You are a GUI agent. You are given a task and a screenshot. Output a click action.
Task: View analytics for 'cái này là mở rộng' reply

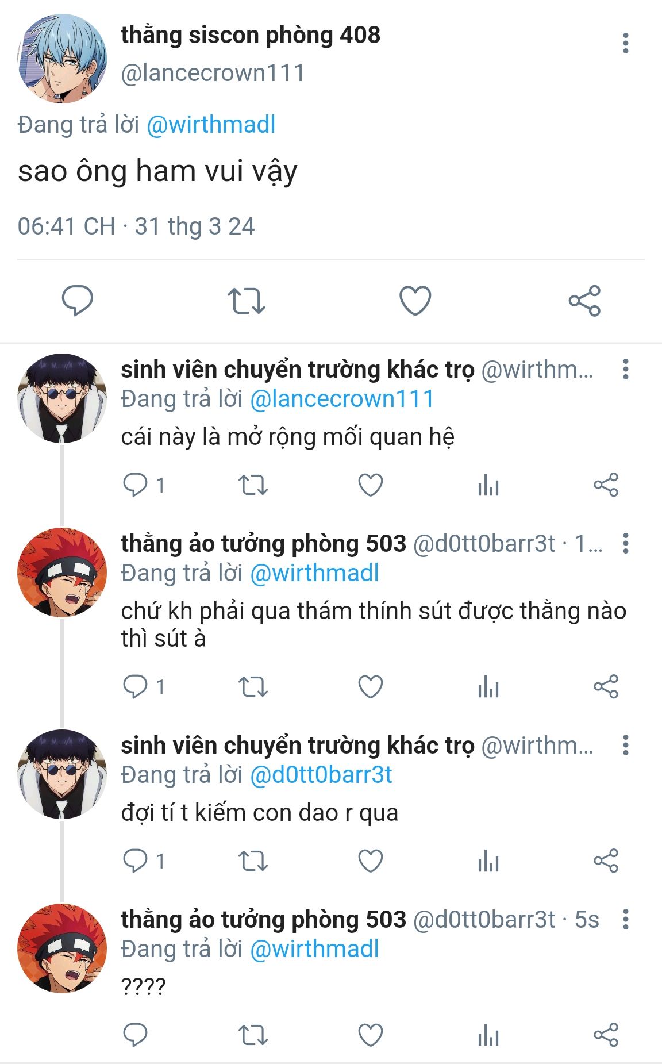coord(488,485)
